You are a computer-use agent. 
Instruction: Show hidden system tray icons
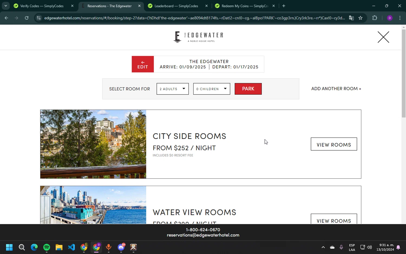(323, 247)
